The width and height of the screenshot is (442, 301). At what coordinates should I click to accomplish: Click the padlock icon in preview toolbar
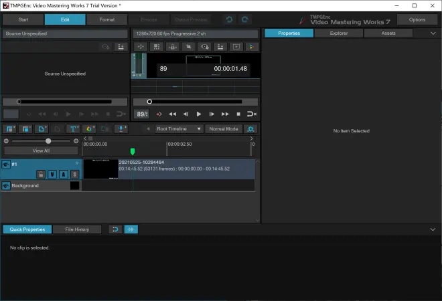[173, 47]
